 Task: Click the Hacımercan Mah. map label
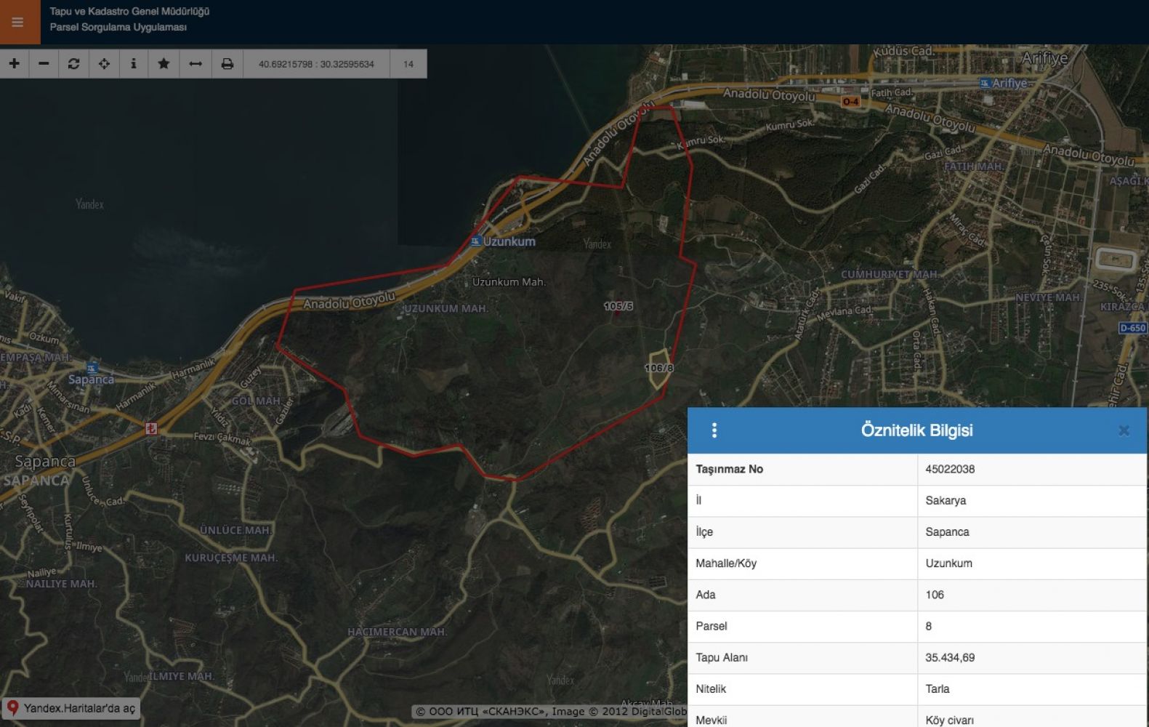(397, 632)
